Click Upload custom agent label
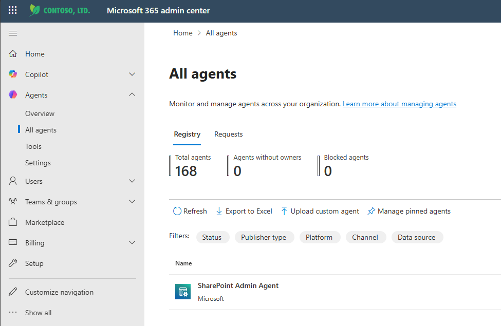The image size is (501, 326). point(325,211)
